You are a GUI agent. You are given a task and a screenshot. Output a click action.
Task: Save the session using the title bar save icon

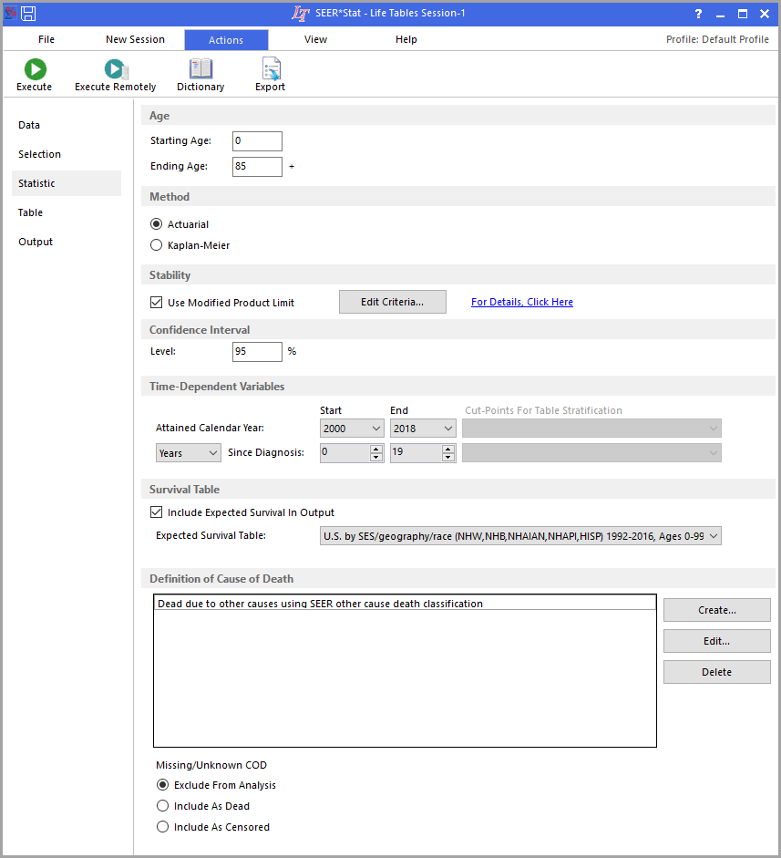click(27, 13)
